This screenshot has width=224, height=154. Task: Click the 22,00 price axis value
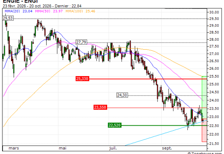coord(214,134)
